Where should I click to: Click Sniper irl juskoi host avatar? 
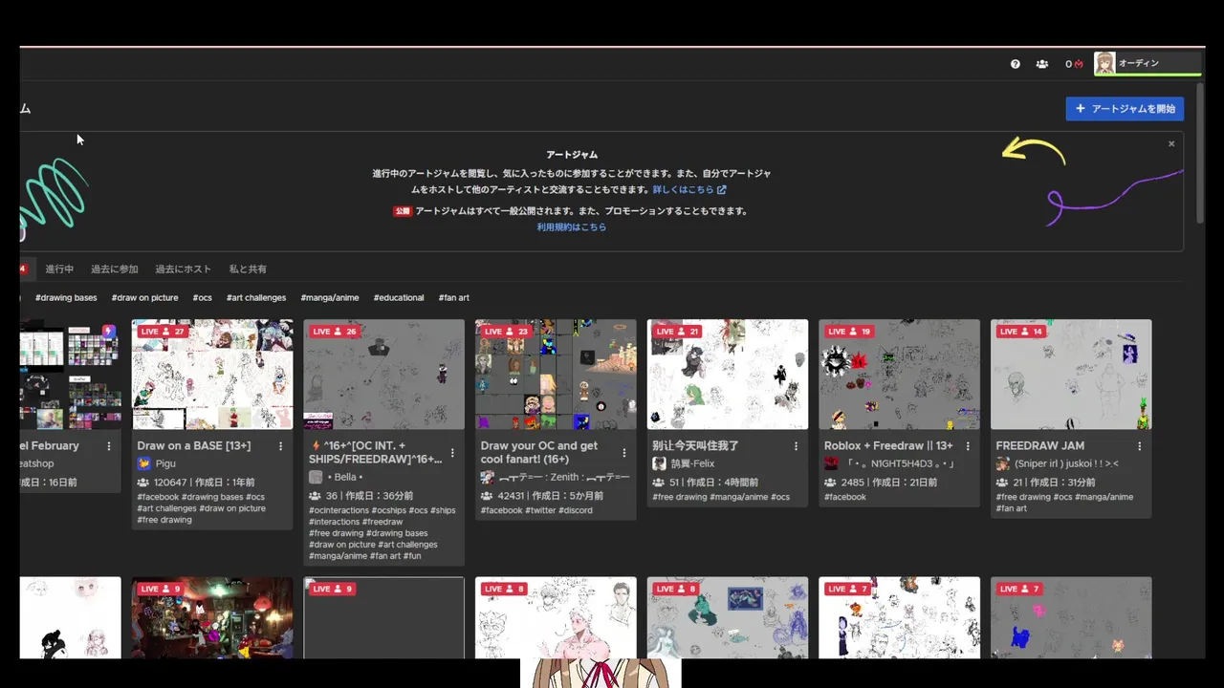(x=1003, y=463)
